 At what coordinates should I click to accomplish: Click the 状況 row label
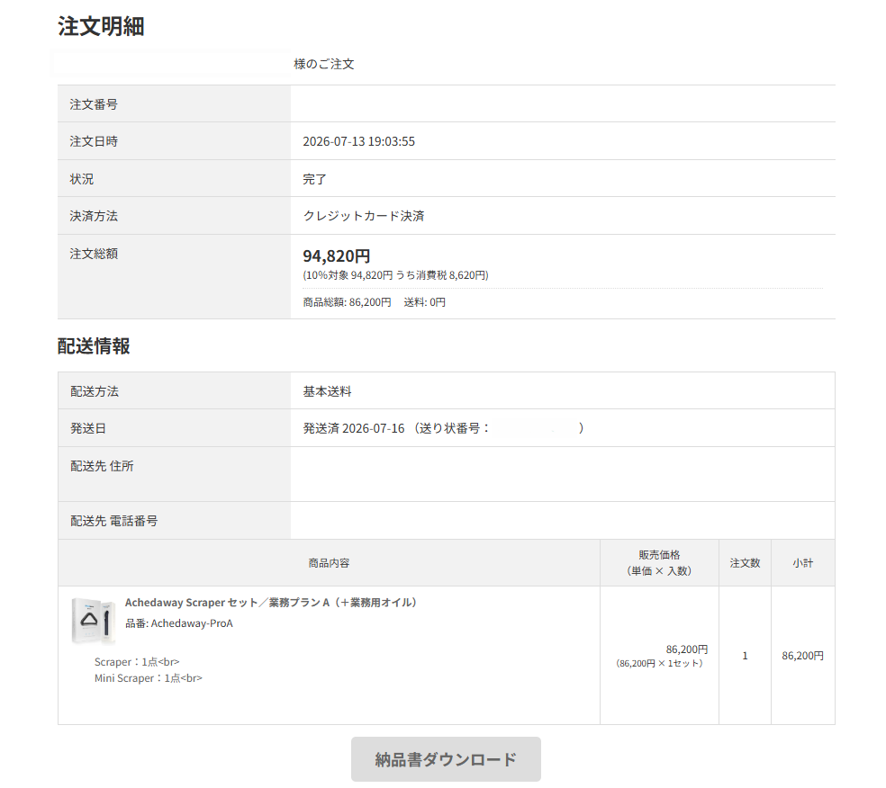(81, 179)
